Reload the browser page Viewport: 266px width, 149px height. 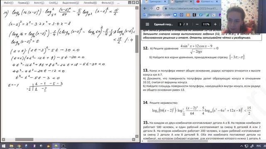[158, 8]
